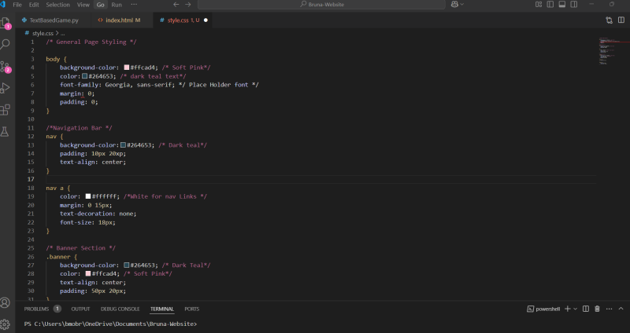The height and width of the screenshot is (333, 630).
Task: Switch to the PROBLEMS panel tab
Action: pyautogui.click(x=37, y=309)
